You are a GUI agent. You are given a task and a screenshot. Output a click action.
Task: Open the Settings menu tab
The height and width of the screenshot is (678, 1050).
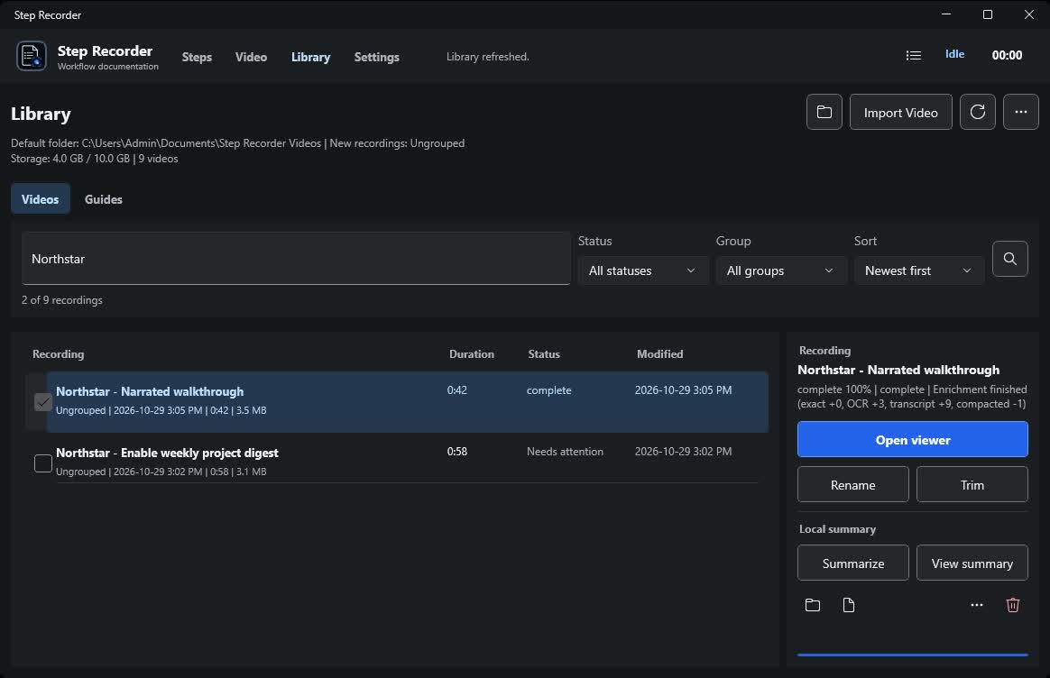pos(376,57)
